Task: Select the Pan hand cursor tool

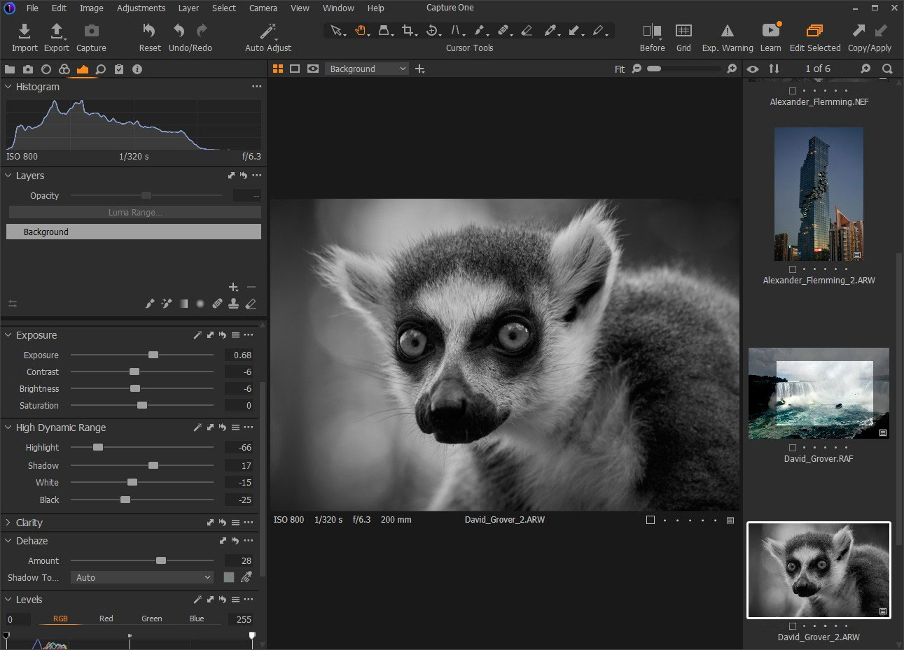Action: point(361,31)
